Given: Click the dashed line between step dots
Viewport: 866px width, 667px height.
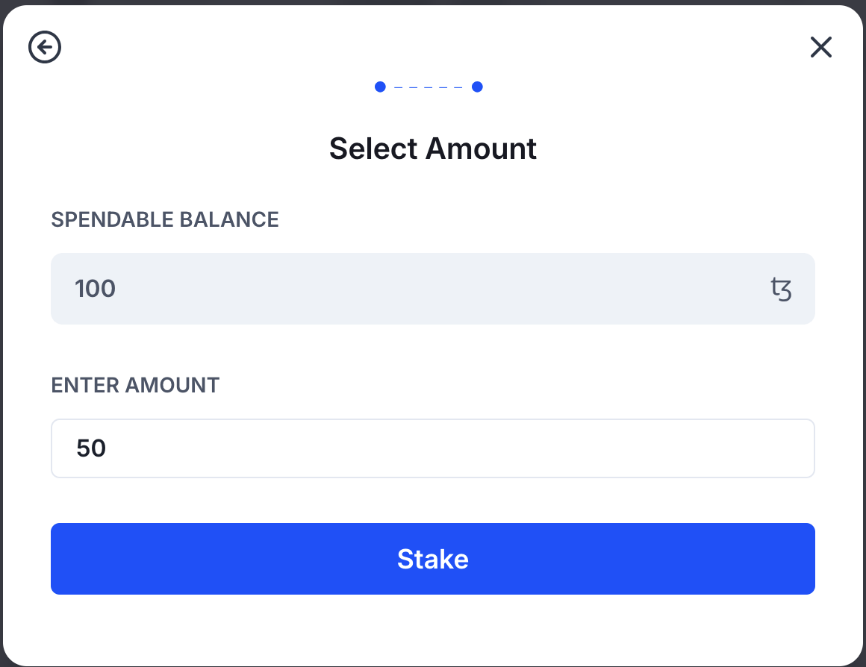Looking at the screenshot, I should point(429,87).
